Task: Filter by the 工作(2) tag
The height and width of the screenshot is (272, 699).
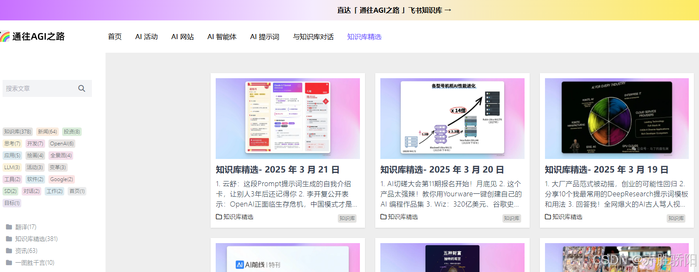Action: [x=54, y=191]
